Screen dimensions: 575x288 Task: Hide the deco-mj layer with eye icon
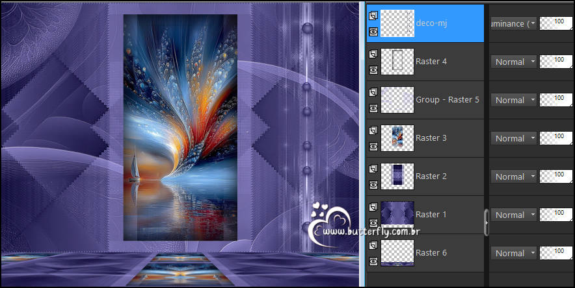373,31
